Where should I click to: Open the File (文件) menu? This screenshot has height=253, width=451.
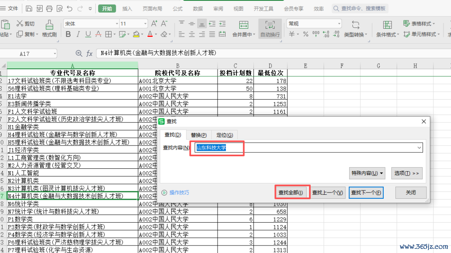[x=10, y=9]
